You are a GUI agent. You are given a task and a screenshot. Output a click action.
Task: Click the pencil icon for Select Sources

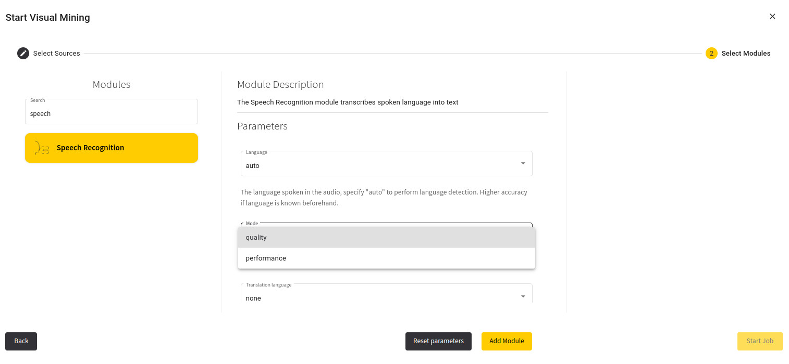coord(23,53)
